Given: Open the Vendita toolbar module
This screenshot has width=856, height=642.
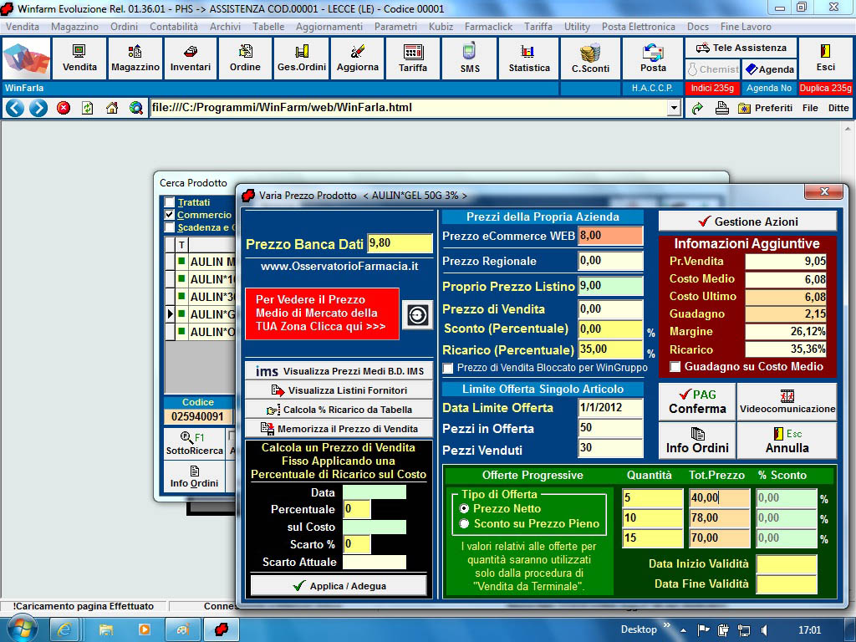Looking at the screenshot, I should [79, 59].
